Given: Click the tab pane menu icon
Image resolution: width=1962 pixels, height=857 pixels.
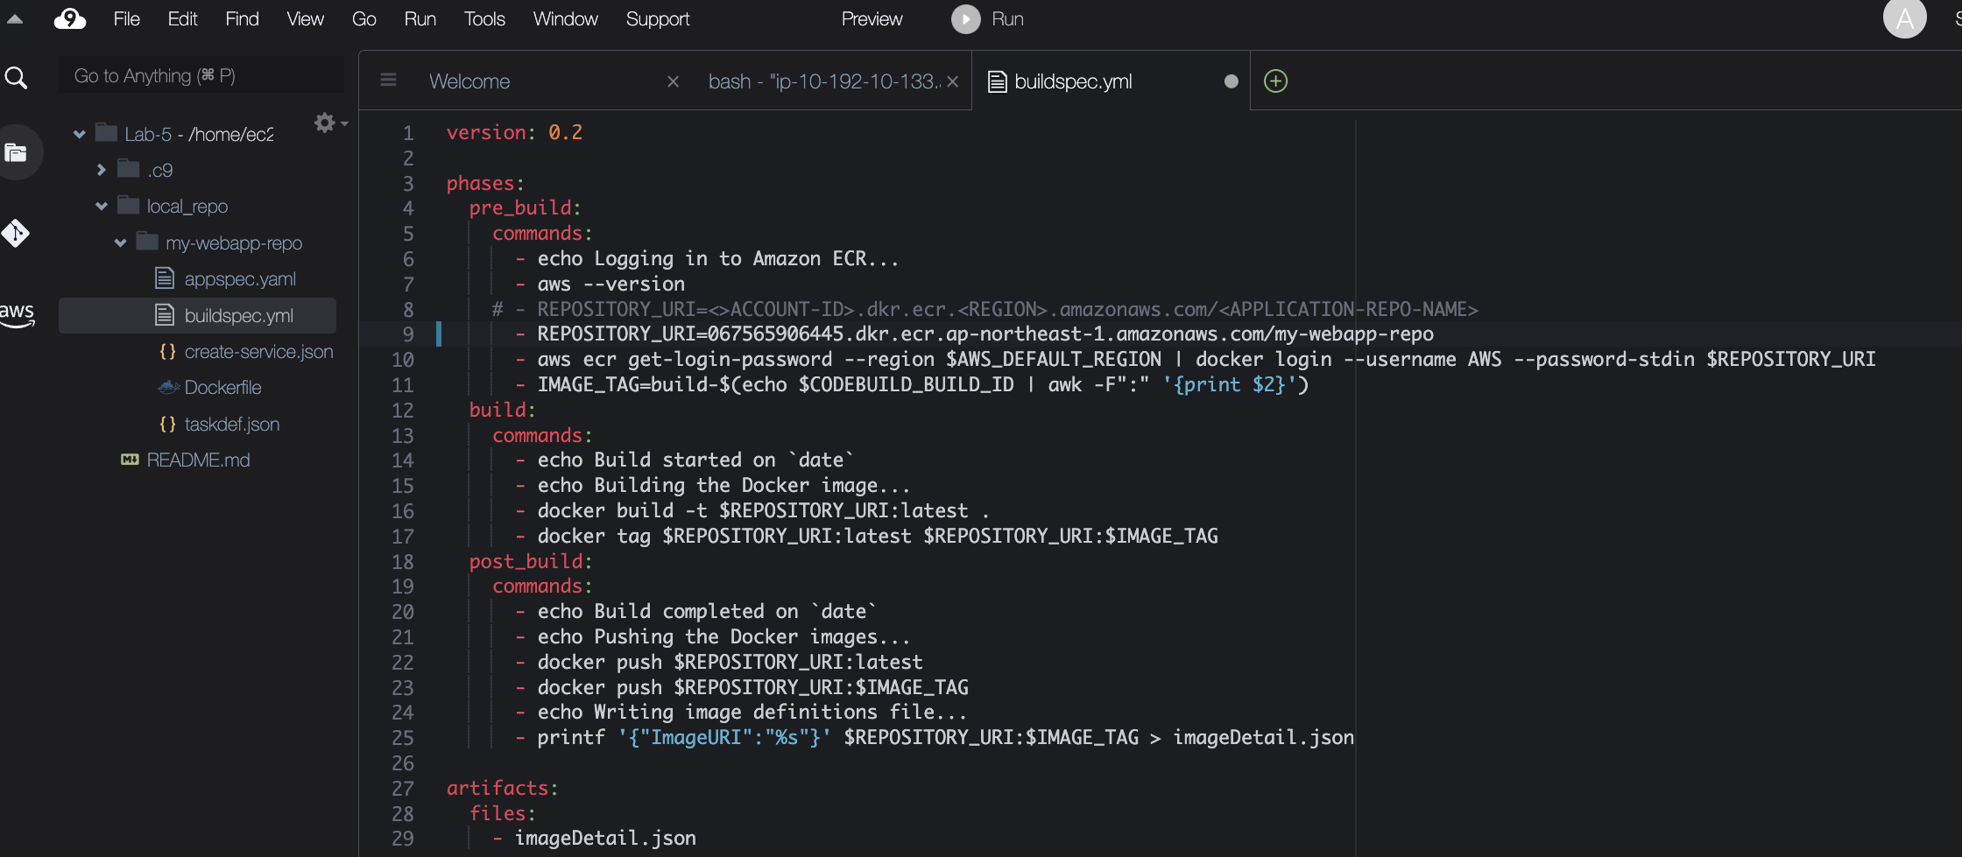Looking at the screenshot, I should pos(389,81).
